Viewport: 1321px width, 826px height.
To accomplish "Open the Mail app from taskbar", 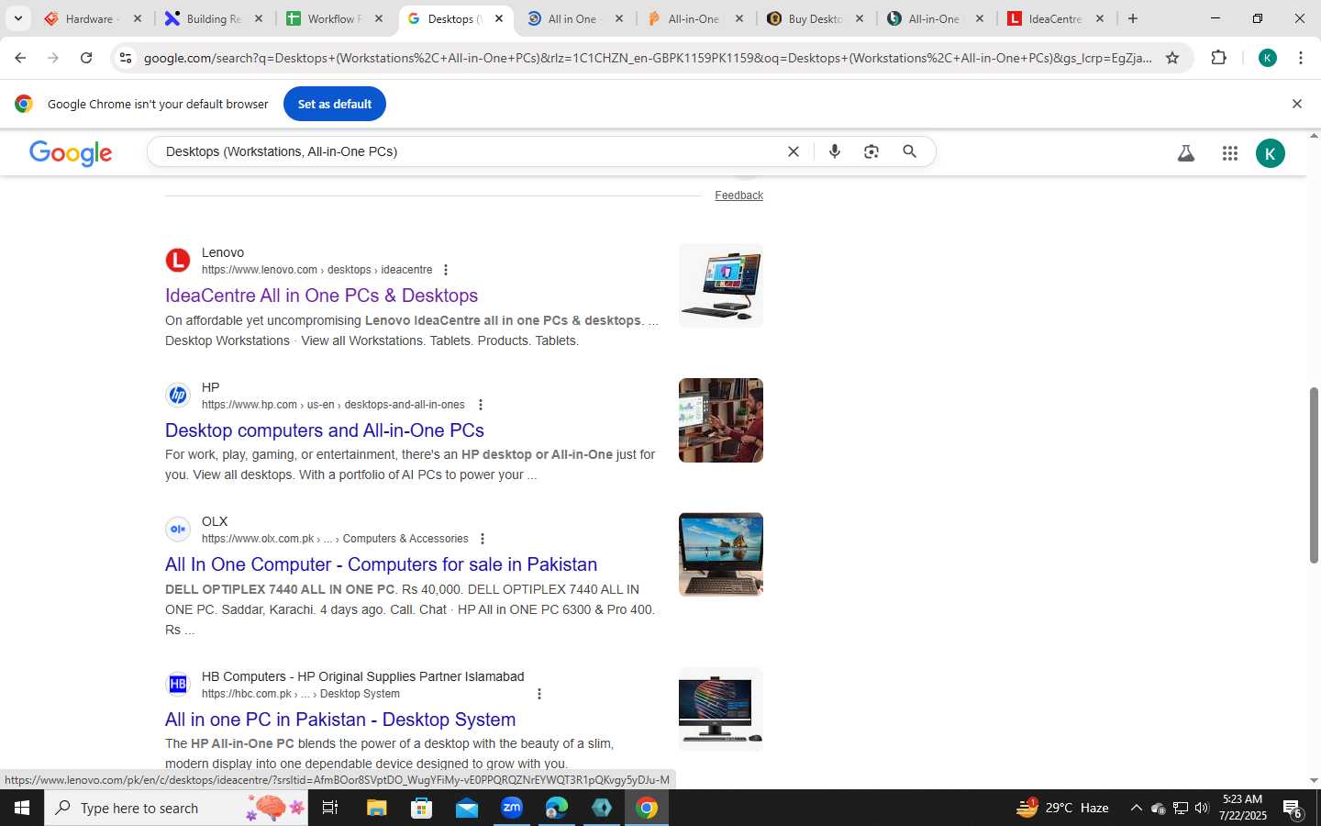I will 466,808.
